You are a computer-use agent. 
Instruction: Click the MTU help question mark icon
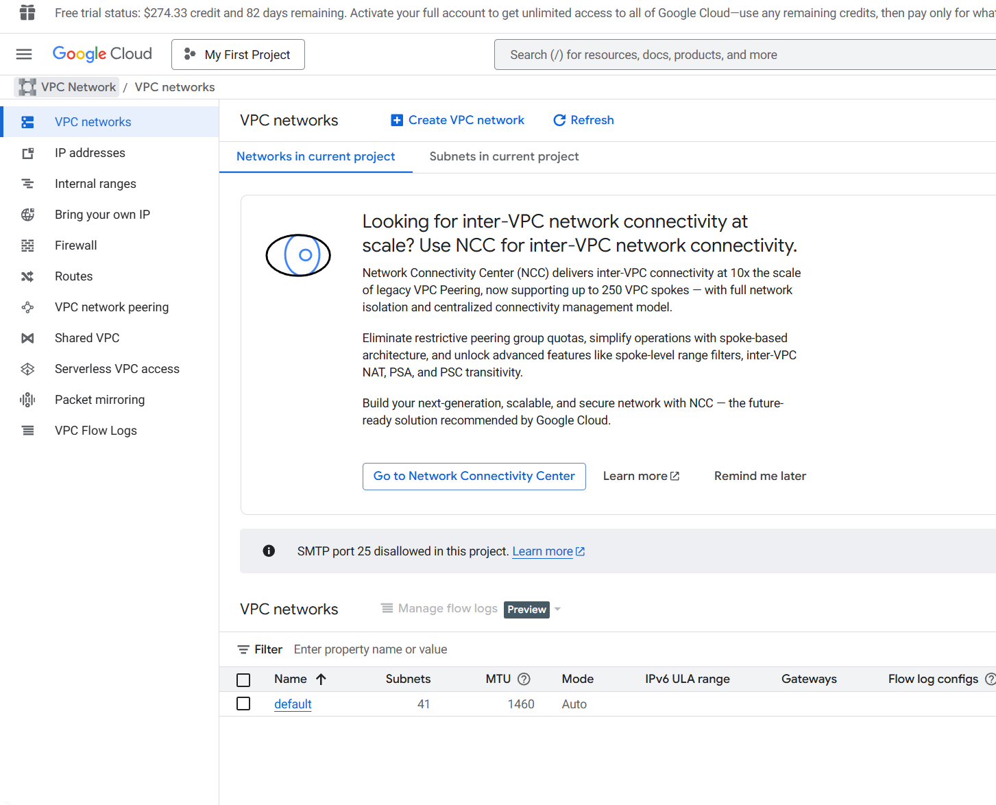pyautogui.click(x=524, y=679)
